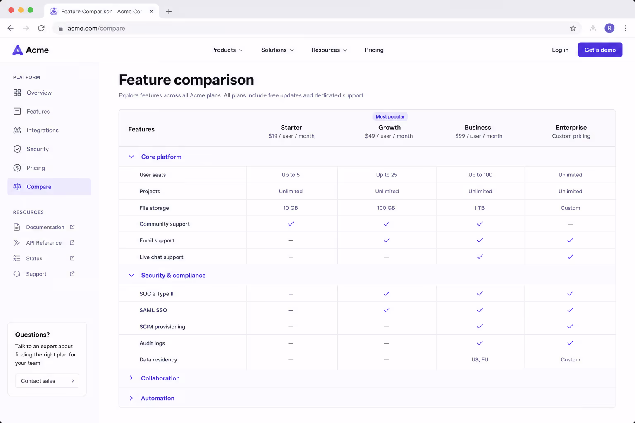
Task: Click the 'SAML SSO' row label
Action: [x=153, y=310]
